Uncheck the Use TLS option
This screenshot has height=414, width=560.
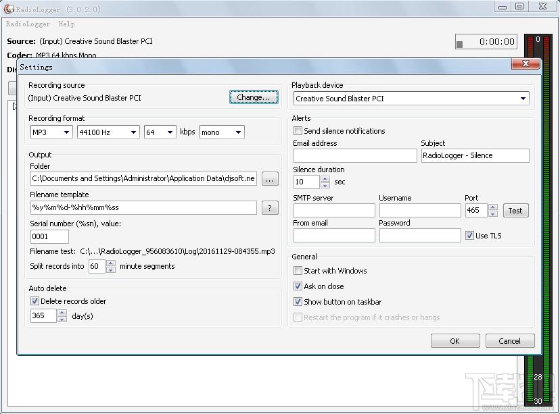pyautogui.click(x=469, y=236)
